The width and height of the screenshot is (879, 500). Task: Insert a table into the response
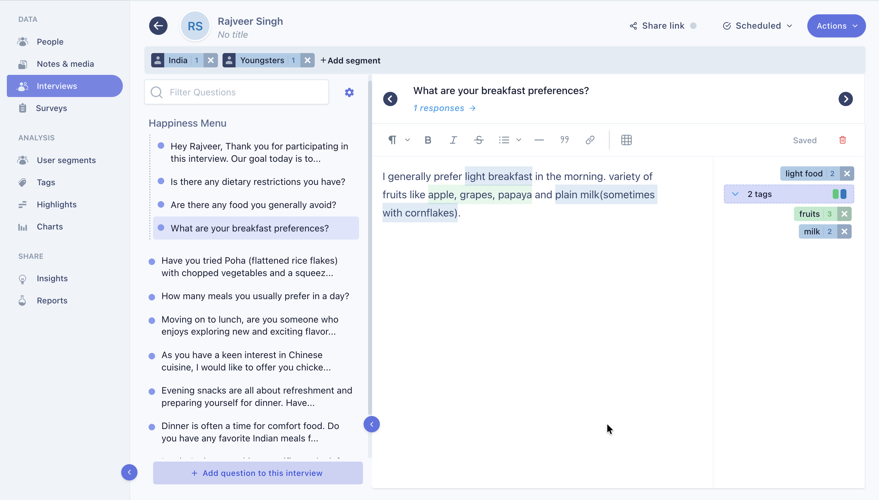click(626, 140)
